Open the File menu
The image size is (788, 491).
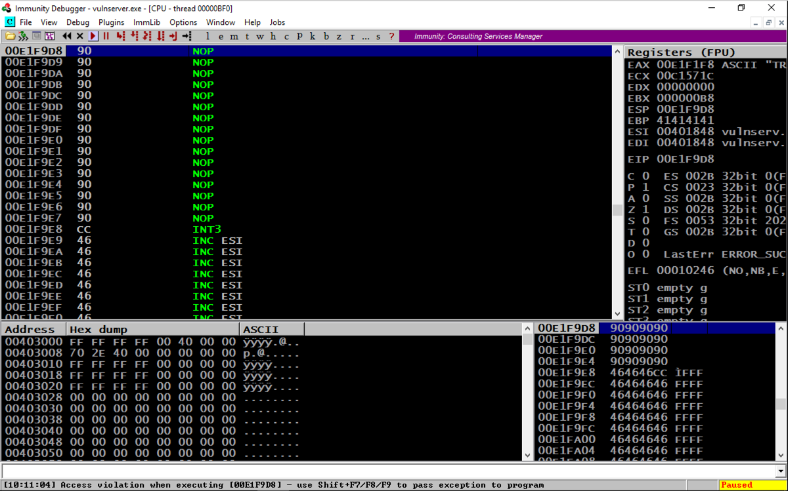coord(26,22)
